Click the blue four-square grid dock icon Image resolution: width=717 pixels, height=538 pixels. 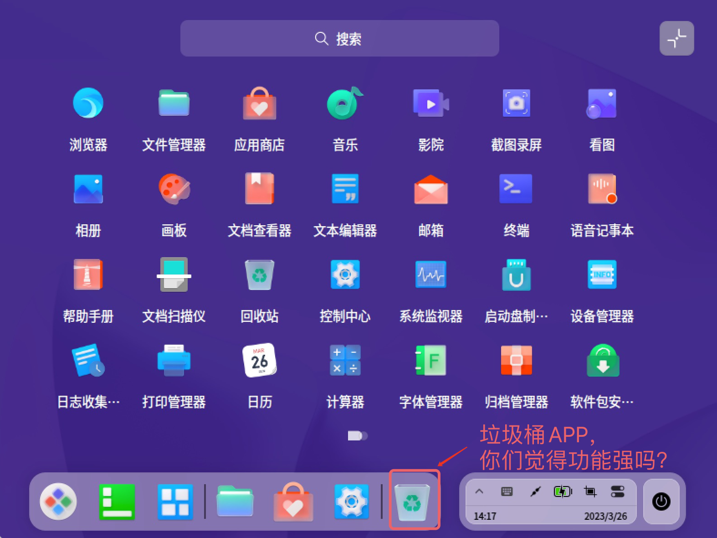175,502
